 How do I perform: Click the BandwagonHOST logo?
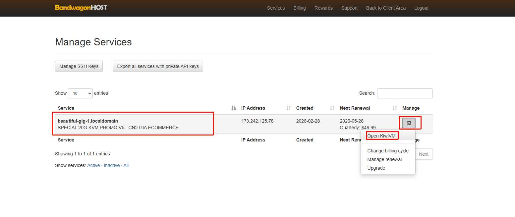[81, 8]
